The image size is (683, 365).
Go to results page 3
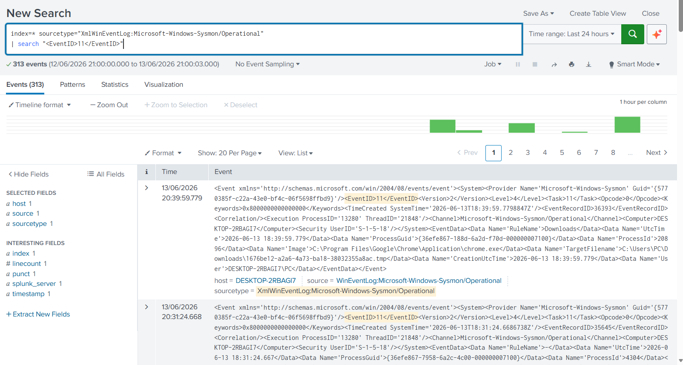528,153
